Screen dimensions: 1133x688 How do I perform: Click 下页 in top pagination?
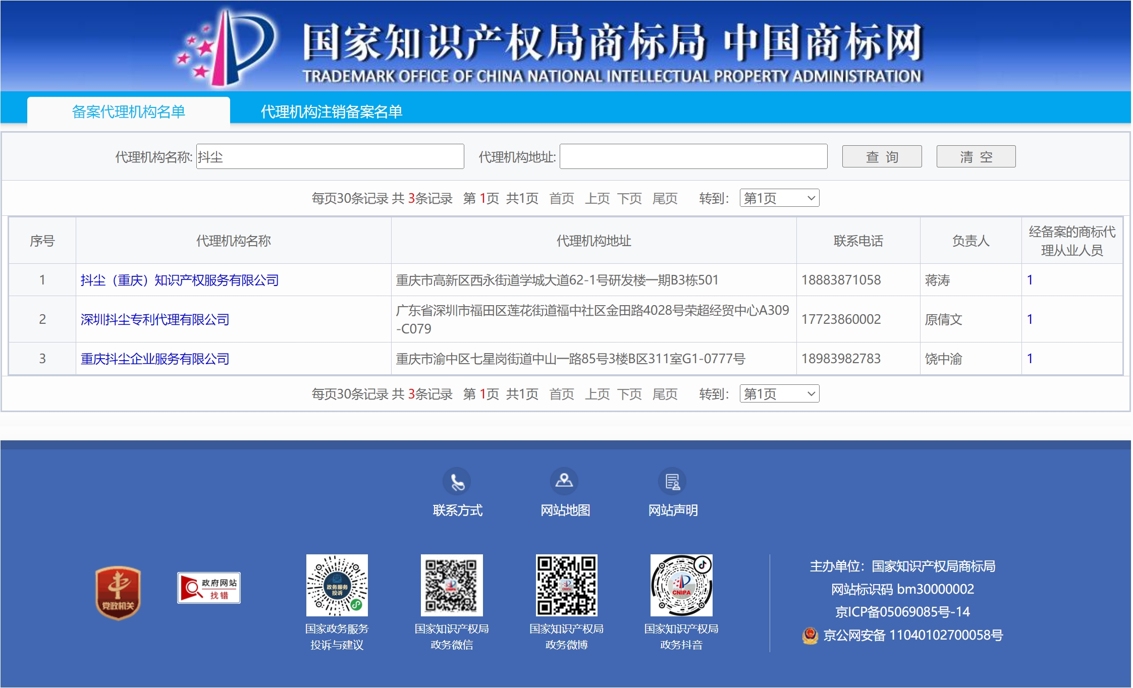coord(630,199)
